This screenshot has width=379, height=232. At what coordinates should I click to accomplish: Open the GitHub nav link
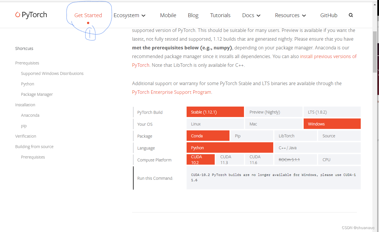(x=329, y=15)
